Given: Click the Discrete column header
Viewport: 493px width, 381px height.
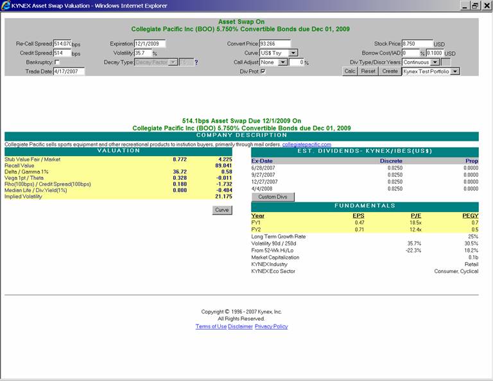Looking at the screenshot, I should tap(391, 161).
